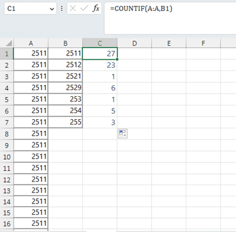Click cell B6 showing 254

[65, 111]
